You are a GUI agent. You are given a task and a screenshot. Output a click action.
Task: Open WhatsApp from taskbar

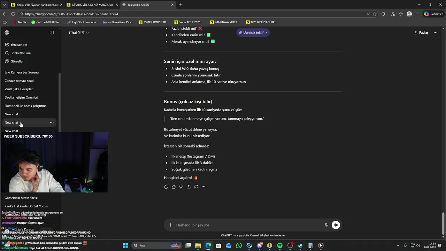coord(239,245)
